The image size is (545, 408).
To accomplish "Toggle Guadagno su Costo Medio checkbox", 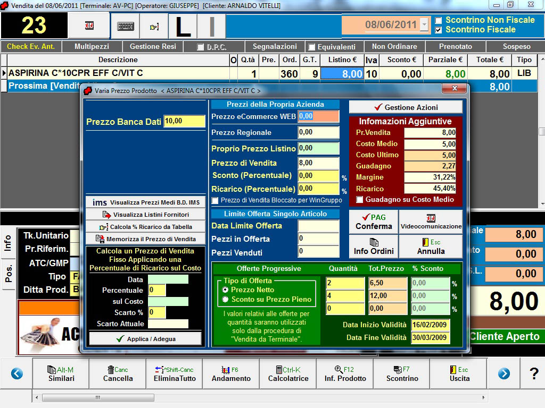I will 360,200.
